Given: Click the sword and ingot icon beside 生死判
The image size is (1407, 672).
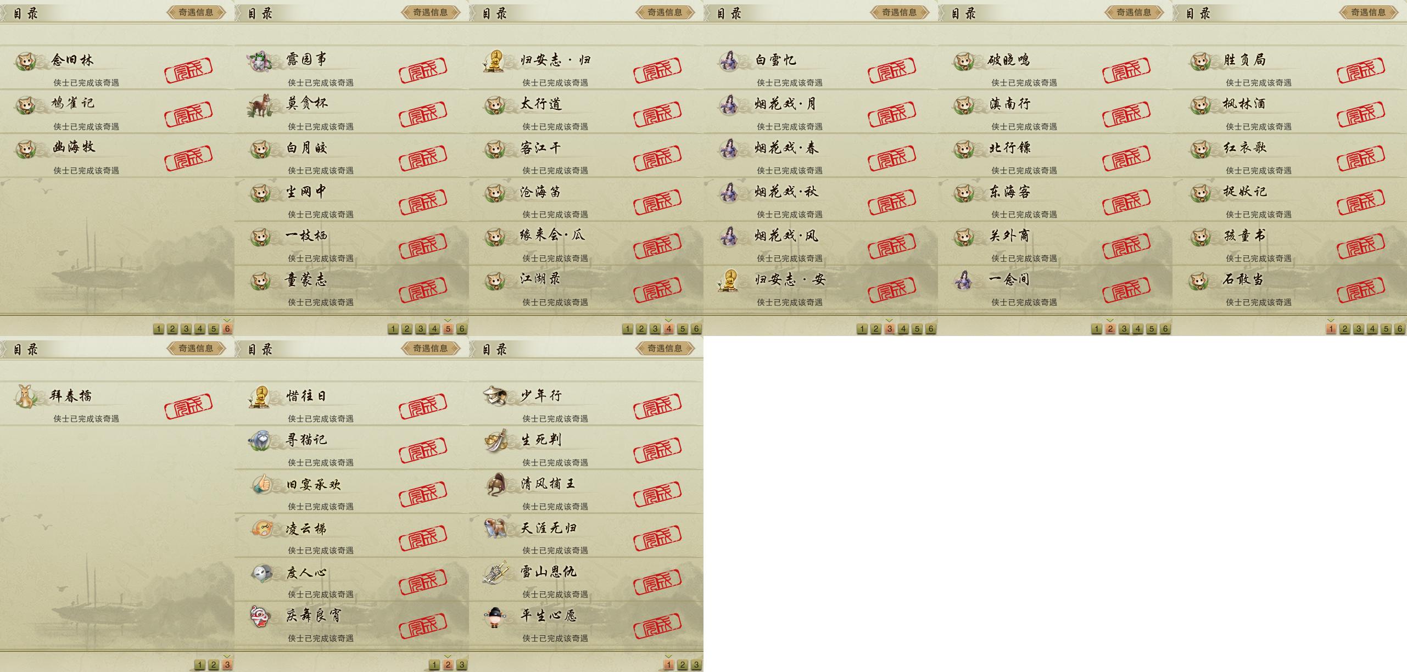Looking at the screenshot, I should point(495,440).
